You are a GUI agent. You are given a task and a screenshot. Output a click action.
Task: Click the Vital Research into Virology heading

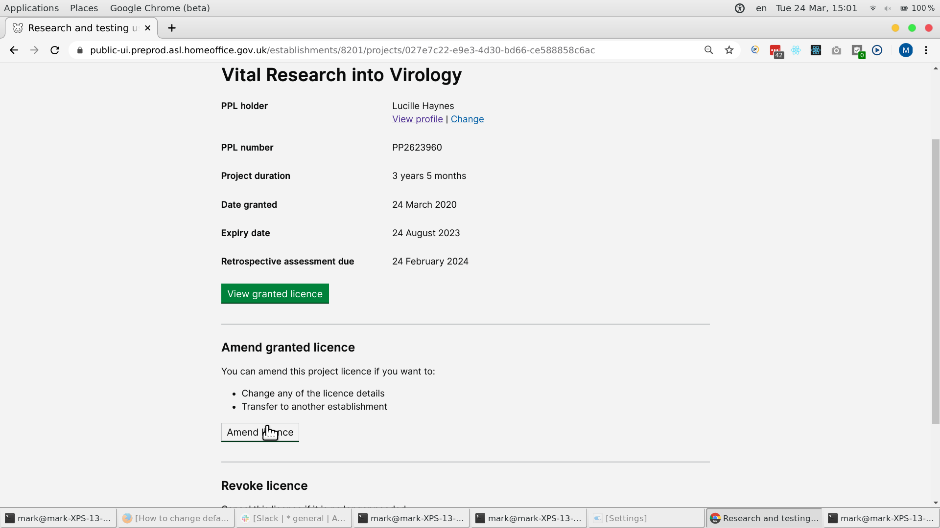[x=341, y=75]
